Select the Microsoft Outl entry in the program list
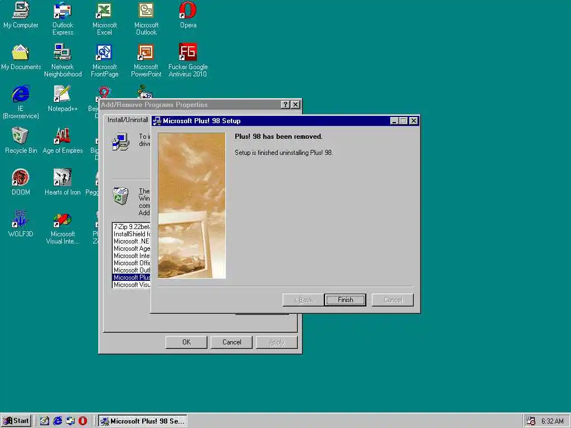The image size is (571, 428). click(132, 270)
